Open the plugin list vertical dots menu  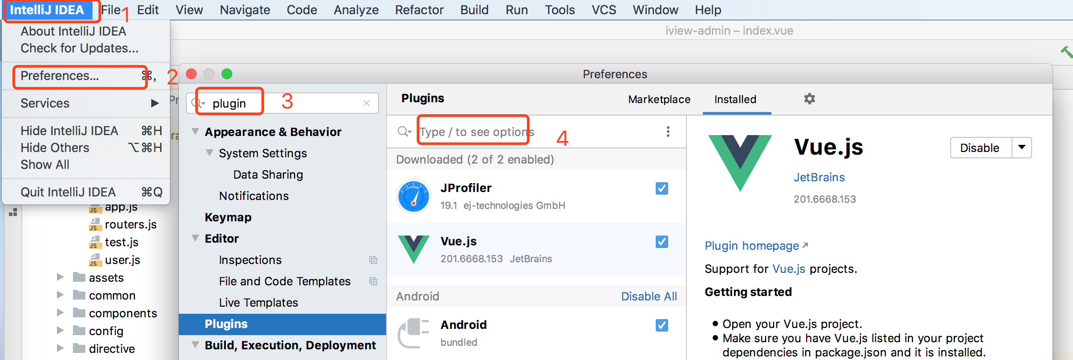[x=668, y=132]
